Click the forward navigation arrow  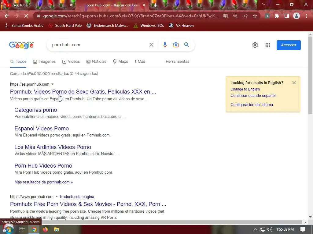[x=17, y=16]
